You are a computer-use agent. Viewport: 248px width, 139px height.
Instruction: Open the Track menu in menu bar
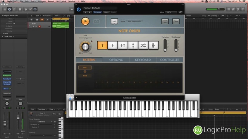pos(33,1)
